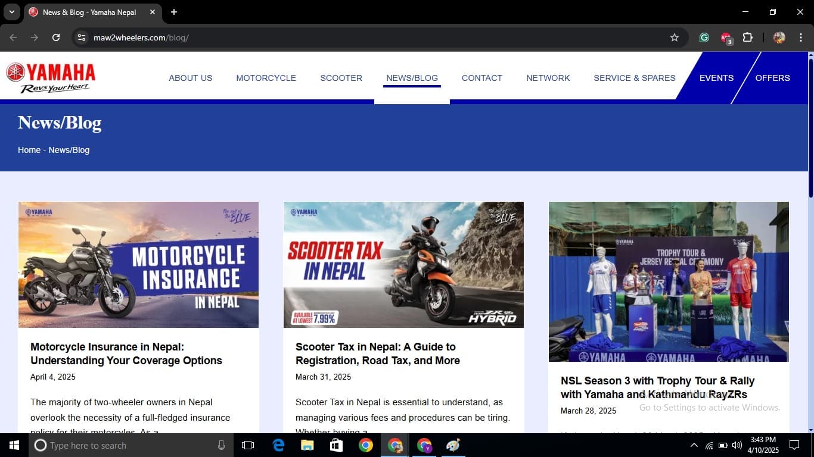814x457 pixels.
Task: Click the Motorcycle Insurance banner image
Action: [138, 265]
